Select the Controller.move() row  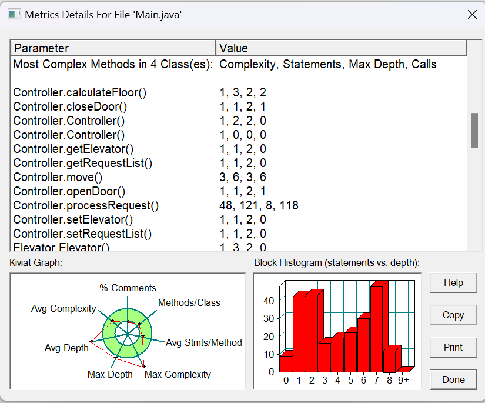(239, 177)
